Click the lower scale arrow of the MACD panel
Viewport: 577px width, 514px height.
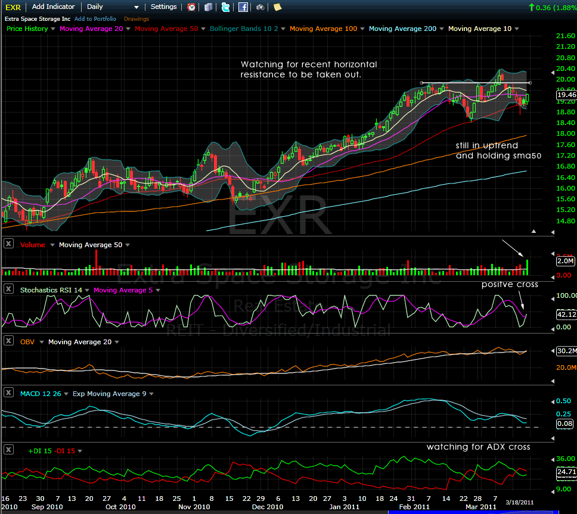tap(553, 438)
